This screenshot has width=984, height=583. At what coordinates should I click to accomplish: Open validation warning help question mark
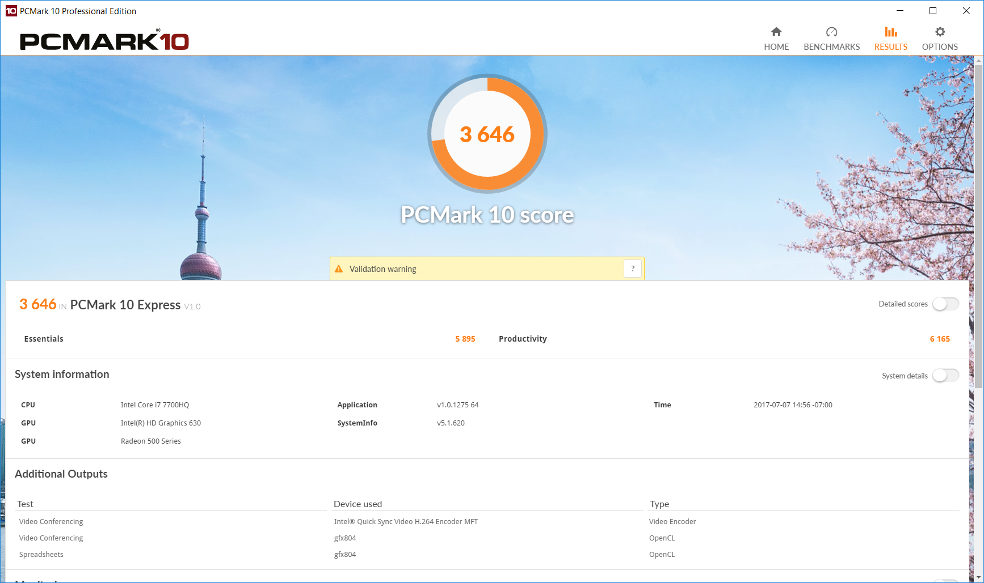(633, 269)
